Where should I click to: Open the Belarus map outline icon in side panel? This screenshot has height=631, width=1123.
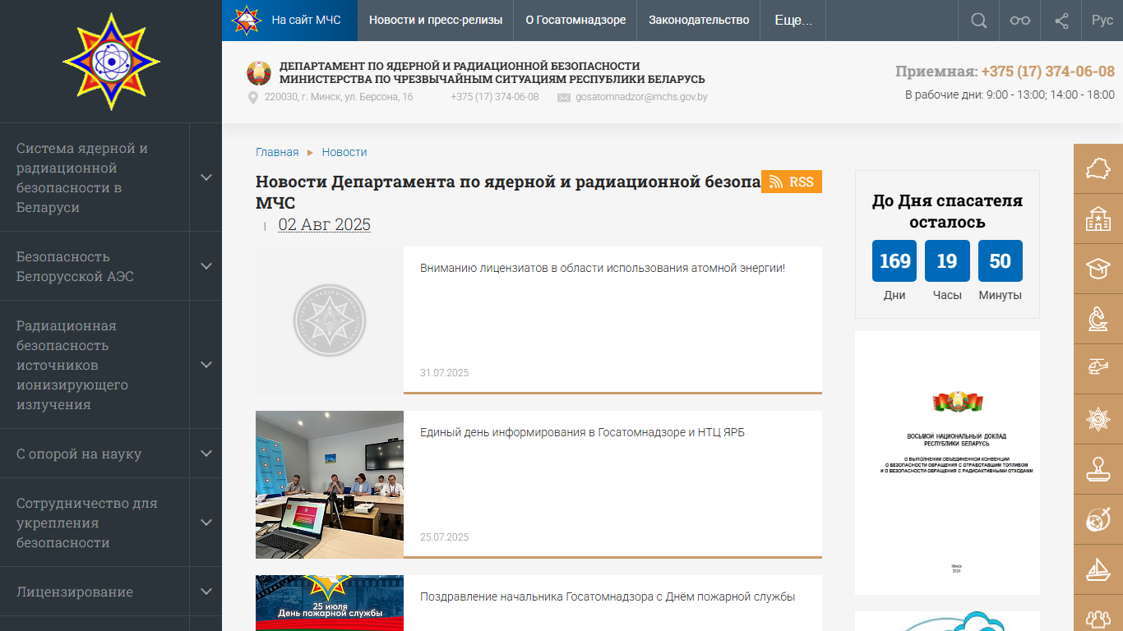pos(1098,168)
